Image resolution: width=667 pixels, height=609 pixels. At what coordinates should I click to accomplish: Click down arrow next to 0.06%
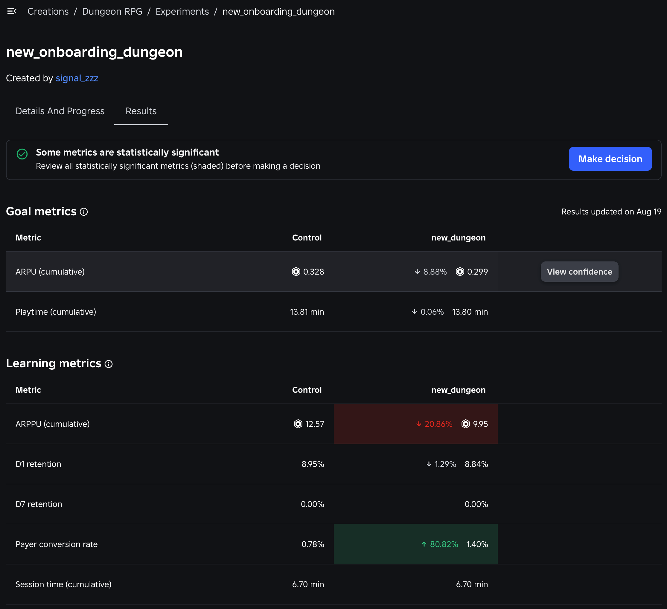point(414,312)
